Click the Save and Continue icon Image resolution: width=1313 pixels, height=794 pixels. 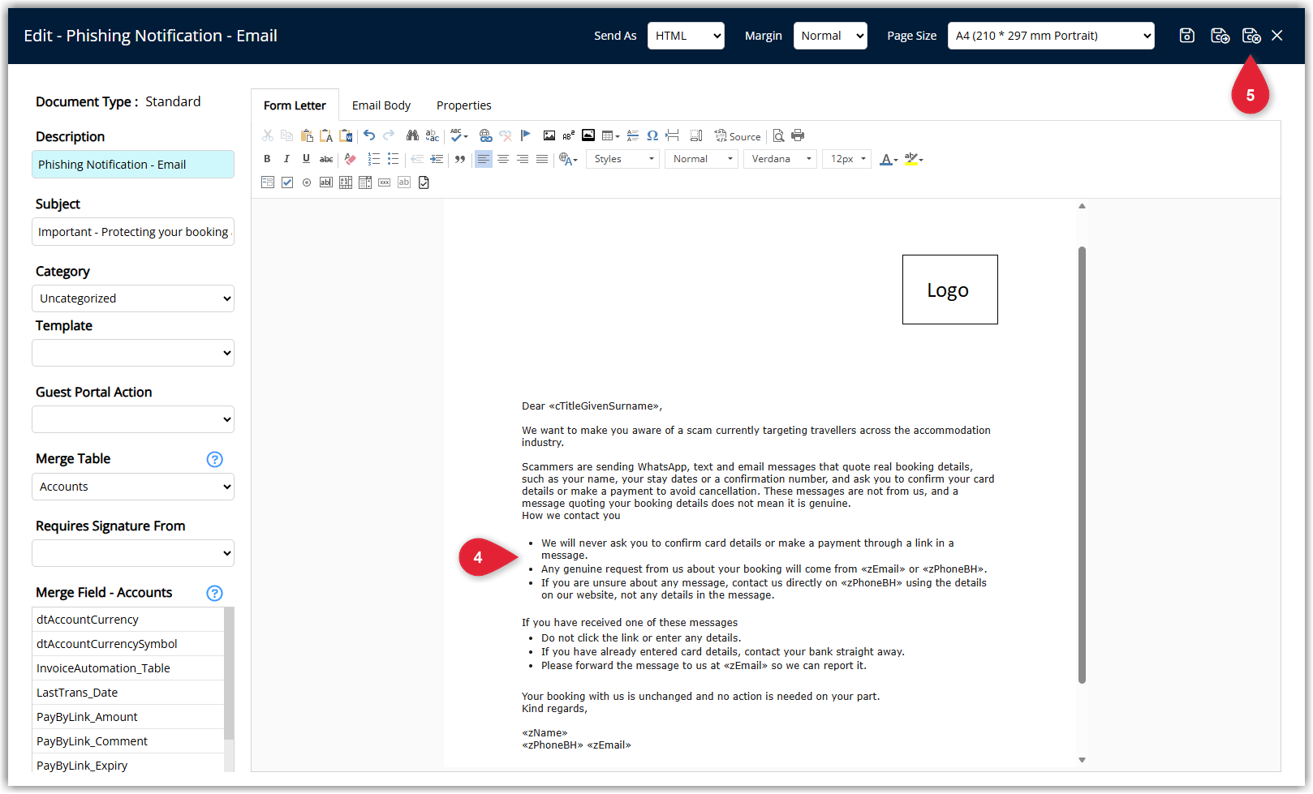tap(1220, 36)
